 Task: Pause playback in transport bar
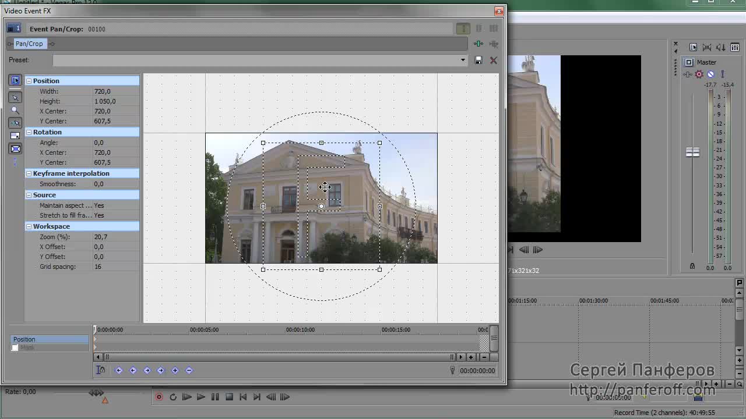215,397
